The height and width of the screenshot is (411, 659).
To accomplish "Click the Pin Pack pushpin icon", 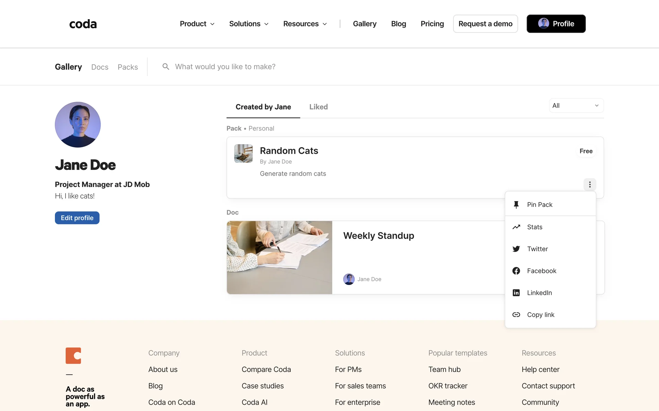I will 516,205.
